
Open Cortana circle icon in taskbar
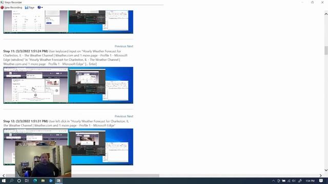[19, 180]
